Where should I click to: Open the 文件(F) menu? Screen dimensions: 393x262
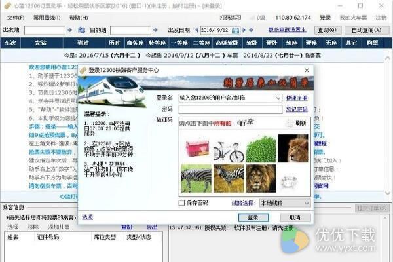point(16,18)
